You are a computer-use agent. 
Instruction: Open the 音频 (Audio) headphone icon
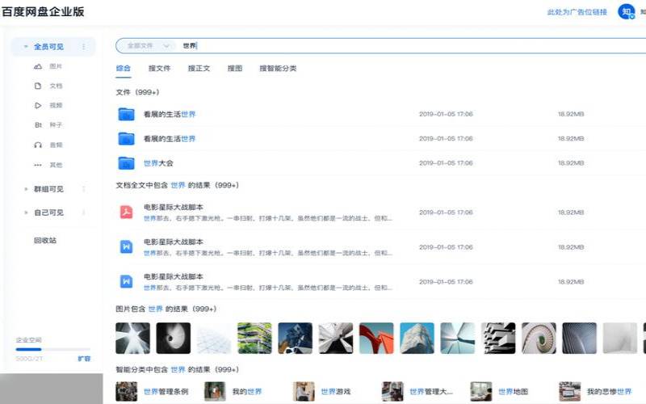tap(38, 145)
